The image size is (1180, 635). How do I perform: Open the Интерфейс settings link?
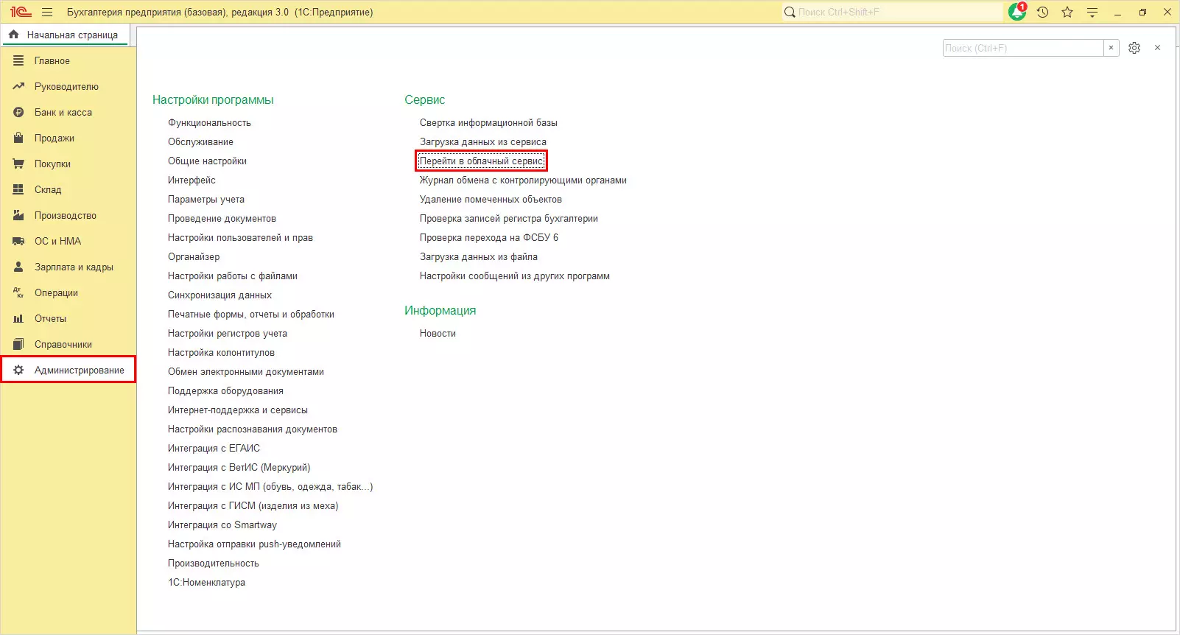click(x=192, y=180)
